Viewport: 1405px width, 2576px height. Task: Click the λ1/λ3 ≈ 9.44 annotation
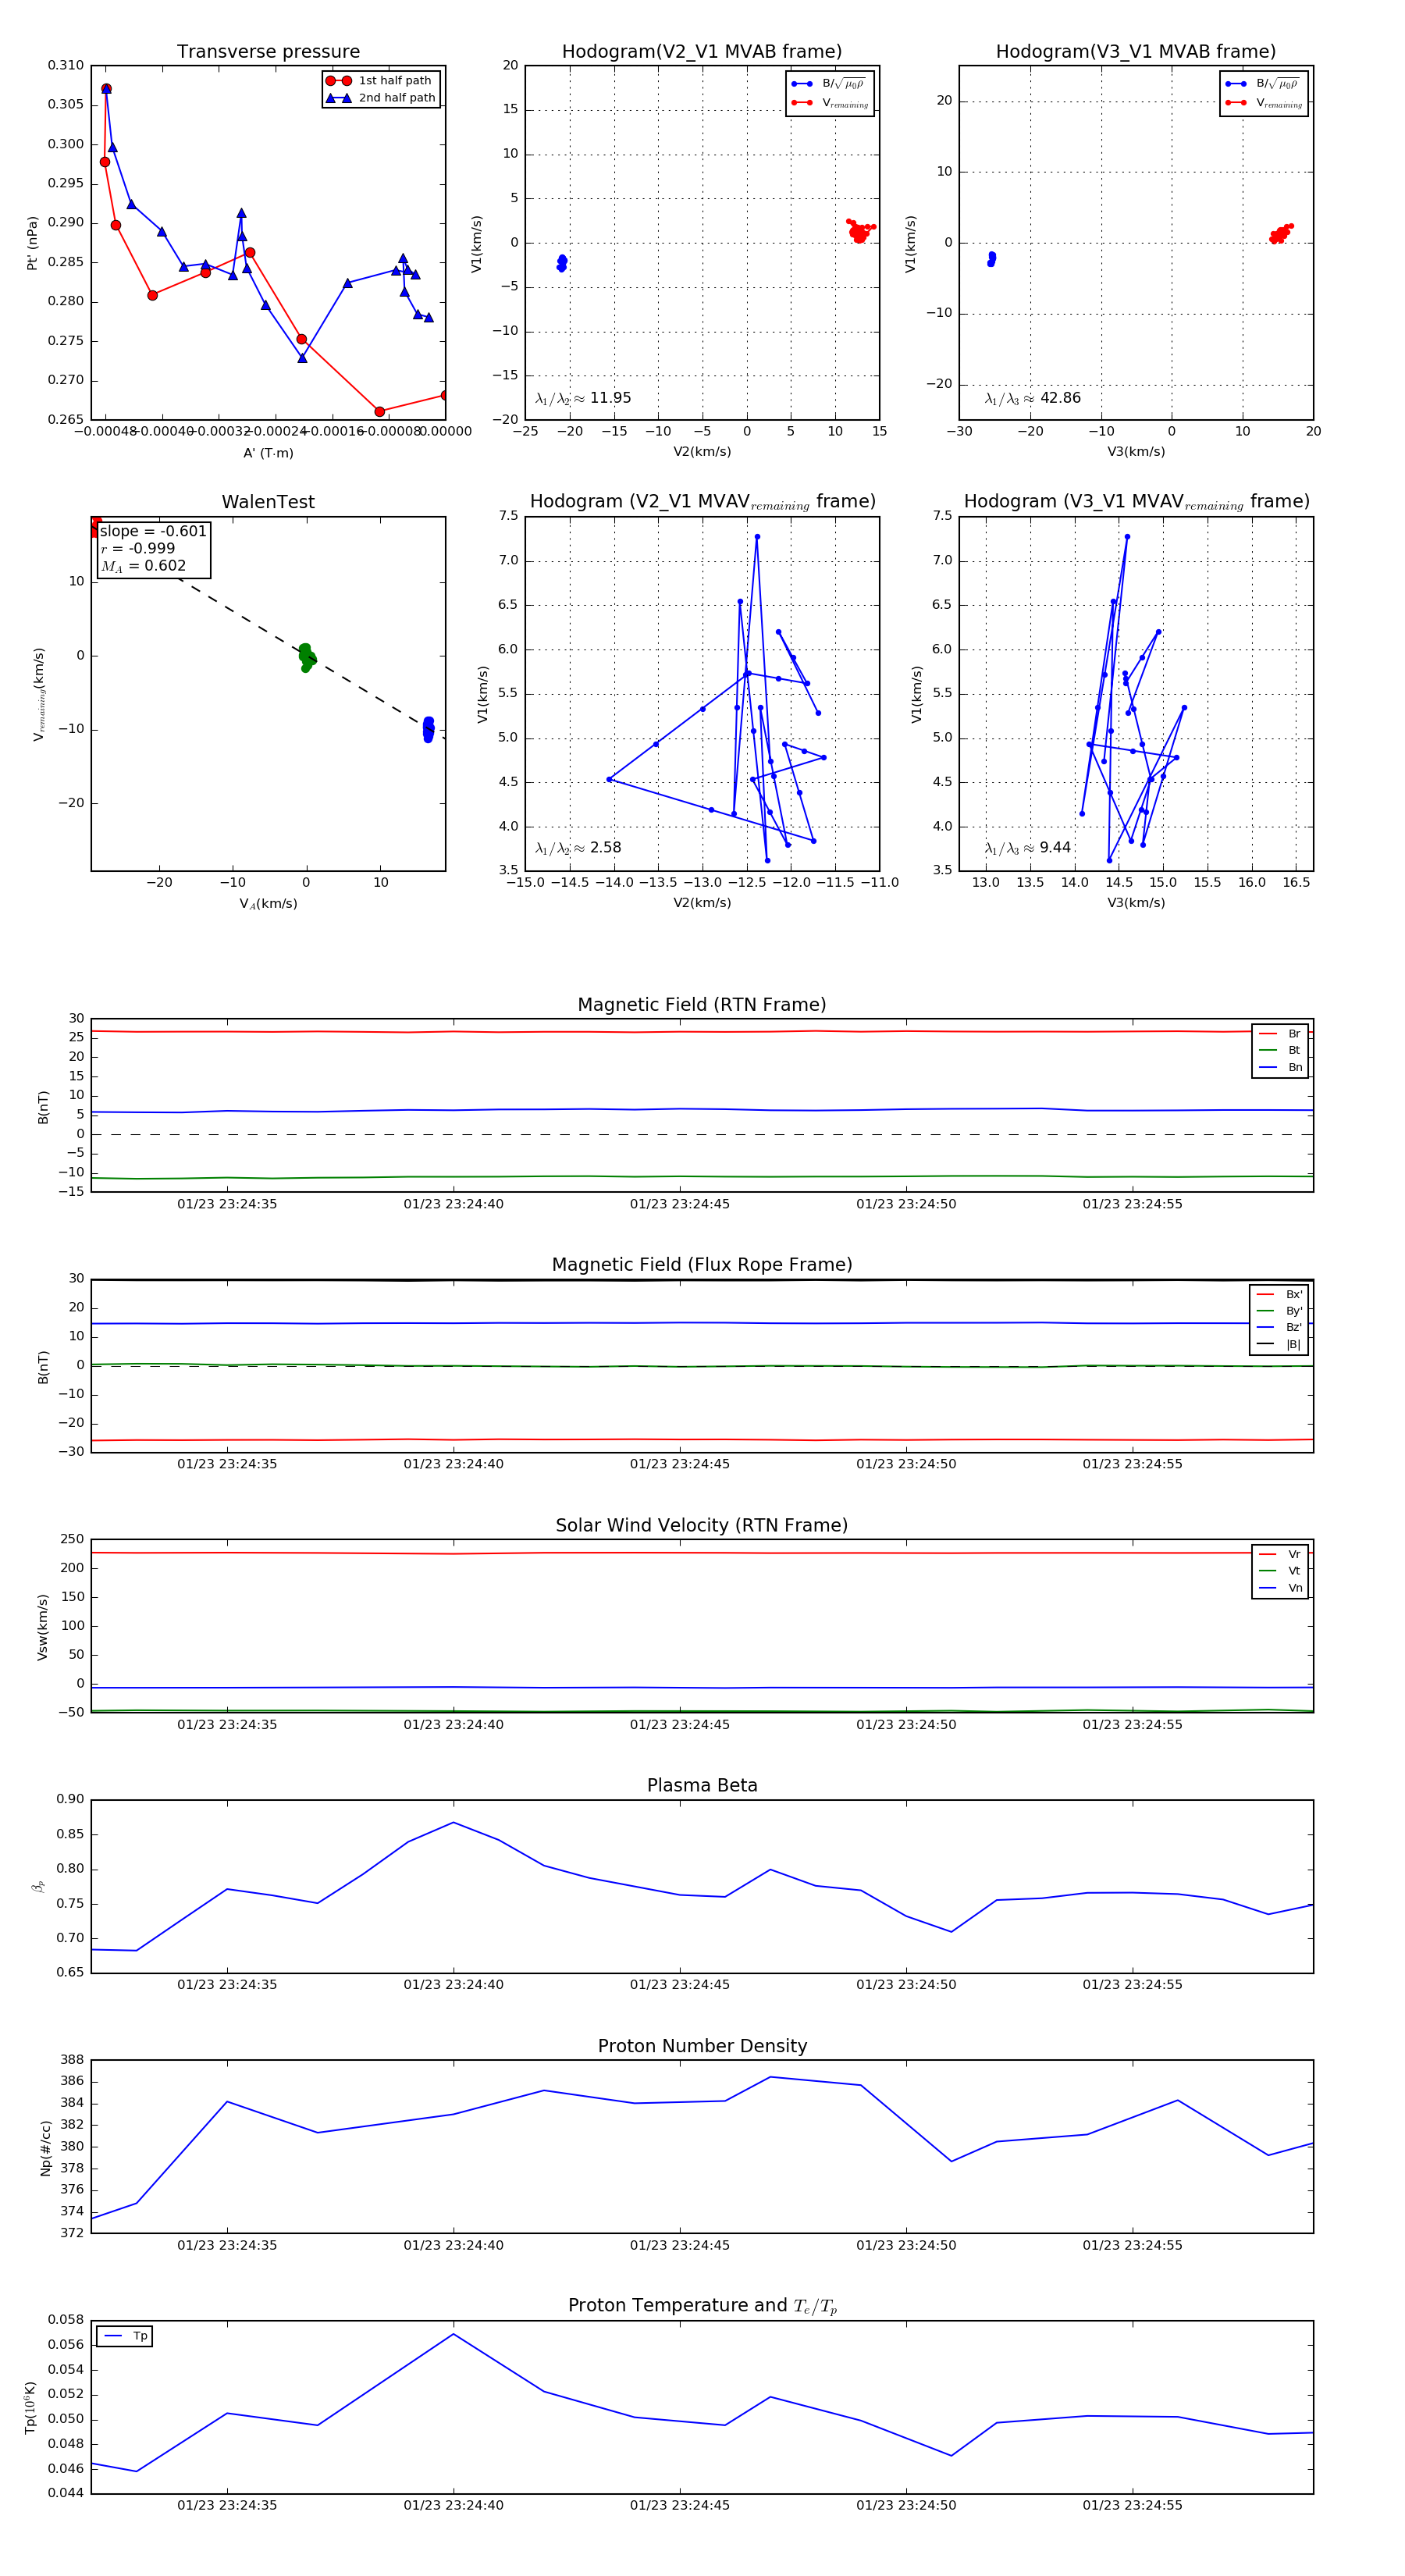click(x=1028, y=848)
